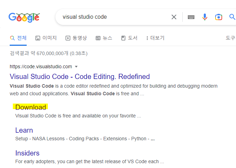Open the on-screen keyboard input tool
The image size is (236, 168).
click(x=191, y=17)
